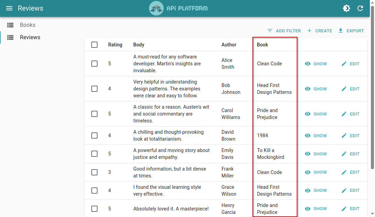Image resolution: width=375 pixels, height=217 pixels.
Task: Click the pencil icon in Carol Williams row
Action: 344,114
